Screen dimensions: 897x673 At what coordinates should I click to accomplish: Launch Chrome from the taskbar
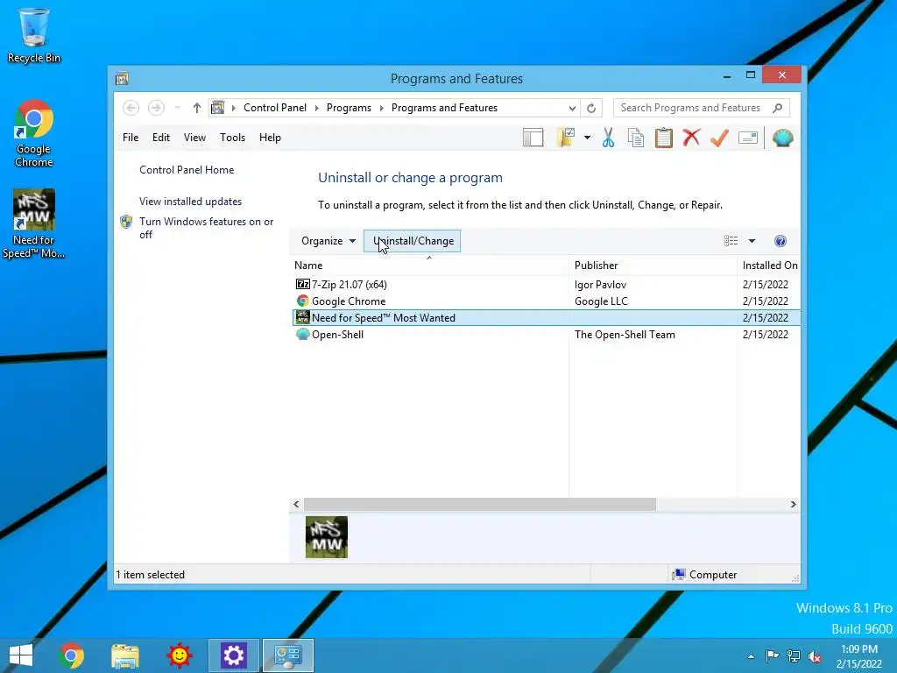pyautogui.click(x=71, y=655)
